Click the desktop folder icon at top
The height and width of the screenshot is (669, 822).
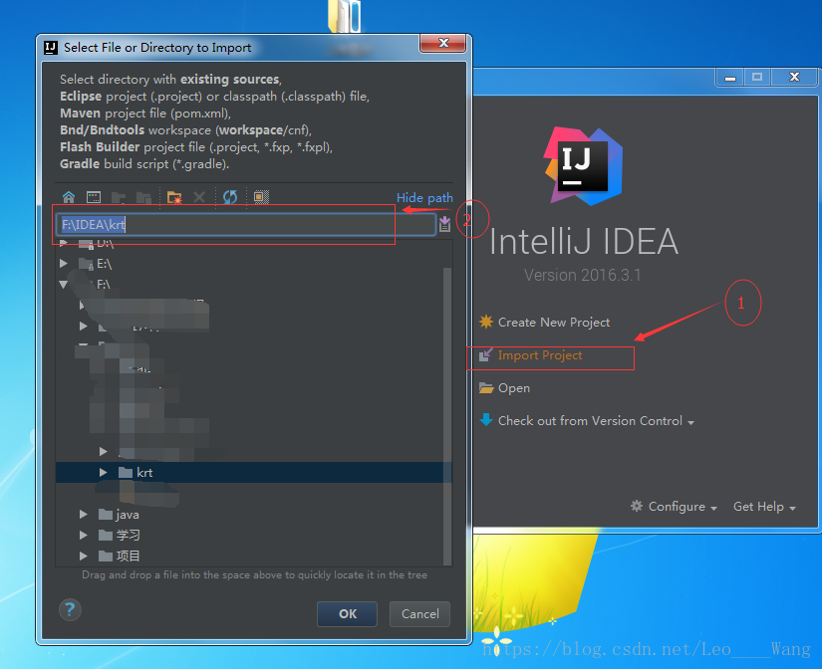[345, 16]
